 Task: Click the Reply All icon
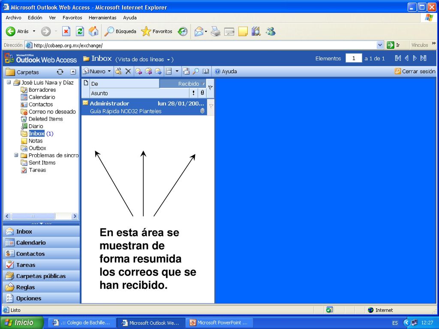click(x=148, y=72)
